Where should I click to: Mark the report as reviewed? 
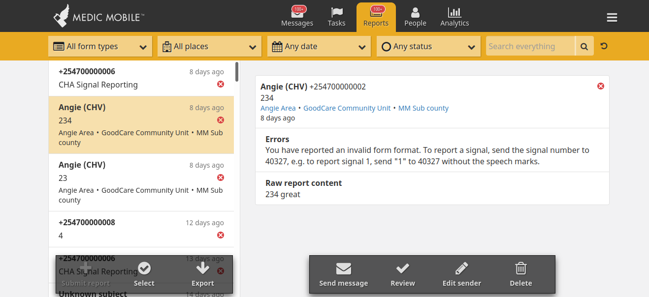(x=402, y=274)
